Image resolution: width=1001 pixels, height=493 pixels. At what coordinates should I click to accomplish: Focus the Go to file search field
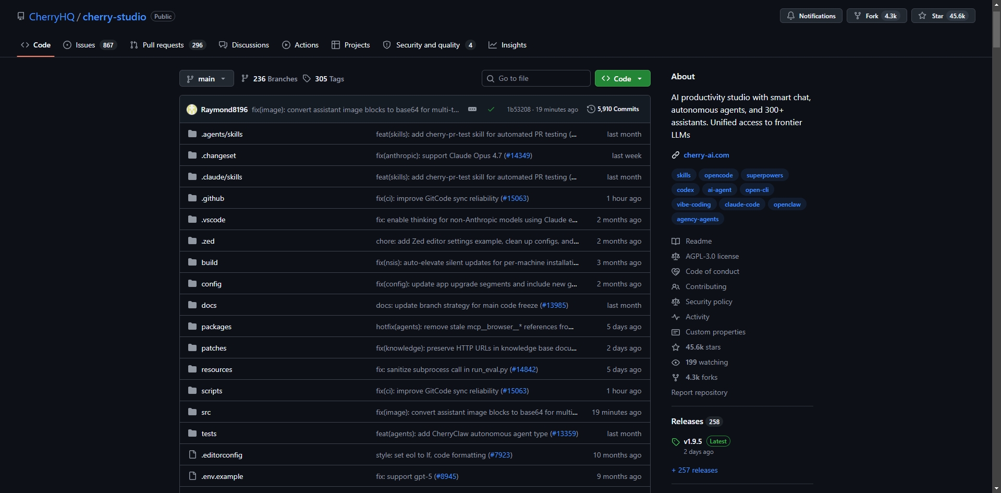click(536, 78)
